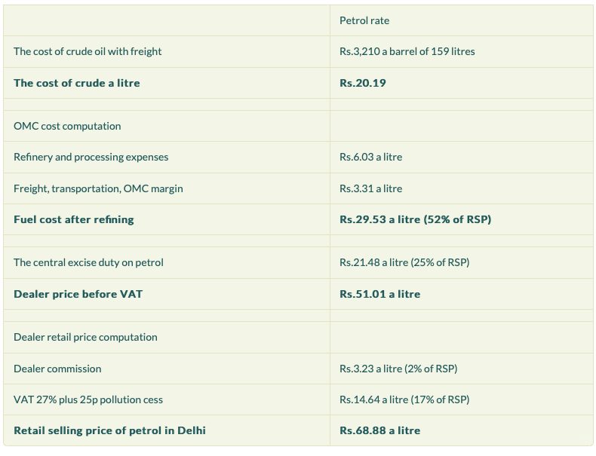Select 'Retail selling price of petrol in Delhi'
The height and width of the screenshot is (456, 596).
(109, 430)
